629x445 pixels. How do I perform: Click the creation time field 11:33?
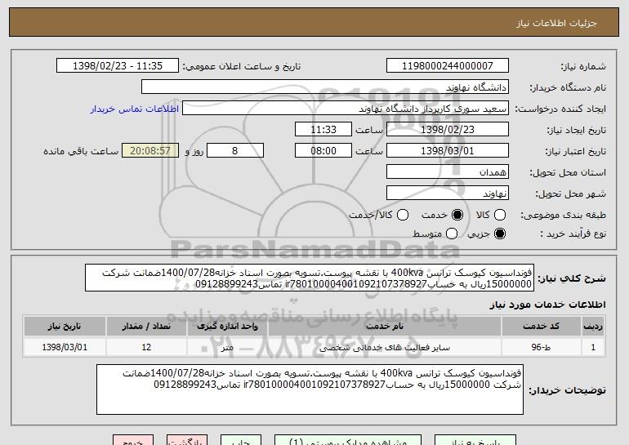323,130
